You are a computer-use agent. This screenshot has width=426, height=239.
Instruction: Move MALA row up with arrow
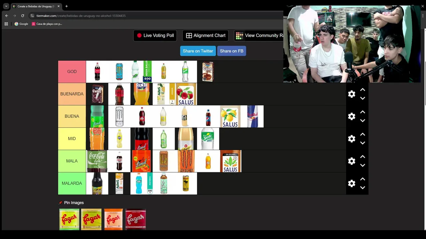click(363, 157)
